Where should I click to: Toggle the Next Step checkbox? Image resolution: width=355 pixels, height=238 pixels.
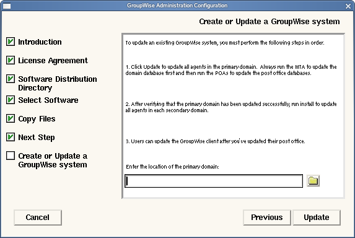[11, 137]
